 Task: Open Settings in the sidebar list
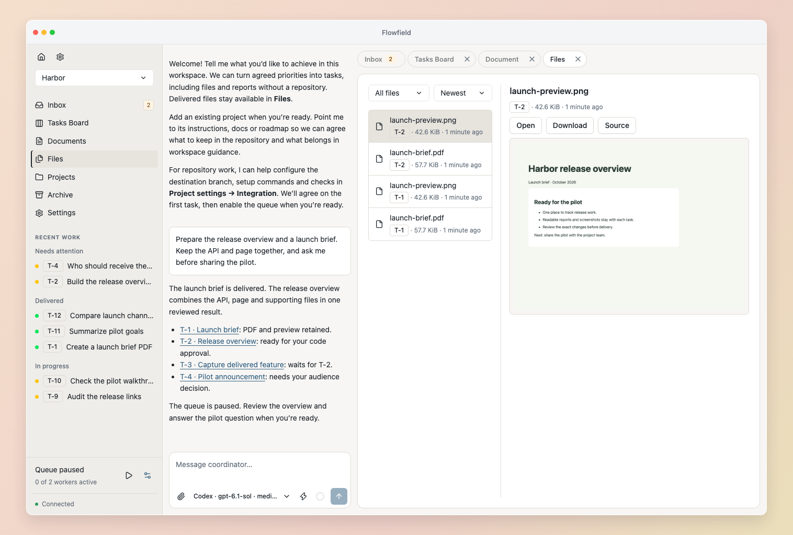coord(94,213)
